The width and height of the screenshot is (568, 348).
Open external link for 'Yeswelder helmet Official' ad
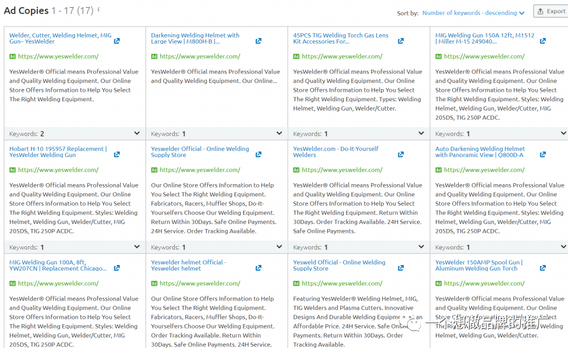(x=258, y=268)
